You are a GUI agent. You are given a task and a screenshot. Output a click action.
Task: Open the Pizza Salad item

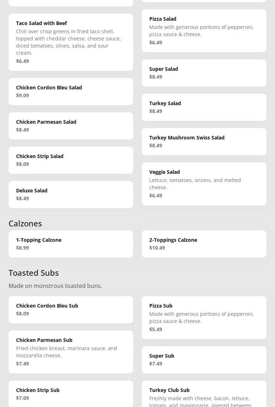(204, 30)
